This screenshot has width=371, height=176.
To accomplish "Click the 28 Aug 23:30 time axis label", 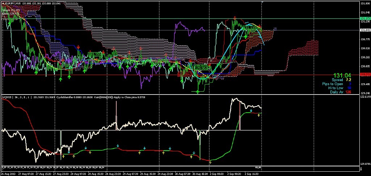I will tap(112, 174).
